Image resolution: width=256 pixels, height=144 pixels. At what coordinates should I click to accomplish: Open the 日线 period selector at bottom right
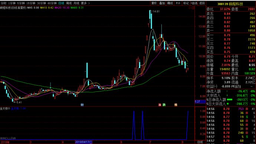(x=200, y=142)
